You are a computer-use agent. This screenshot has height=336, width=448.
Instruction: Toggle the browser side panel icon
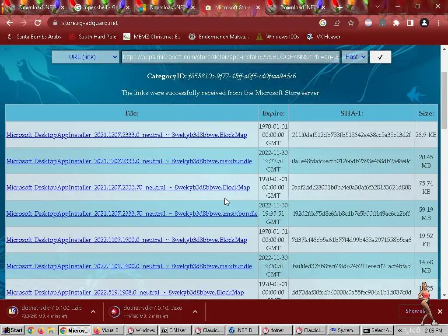click(x=410, y=23)
